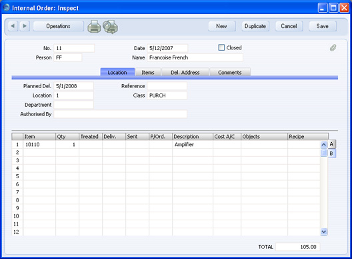Click the Authorised By field

pyautogui.click(x=120, y=114)
